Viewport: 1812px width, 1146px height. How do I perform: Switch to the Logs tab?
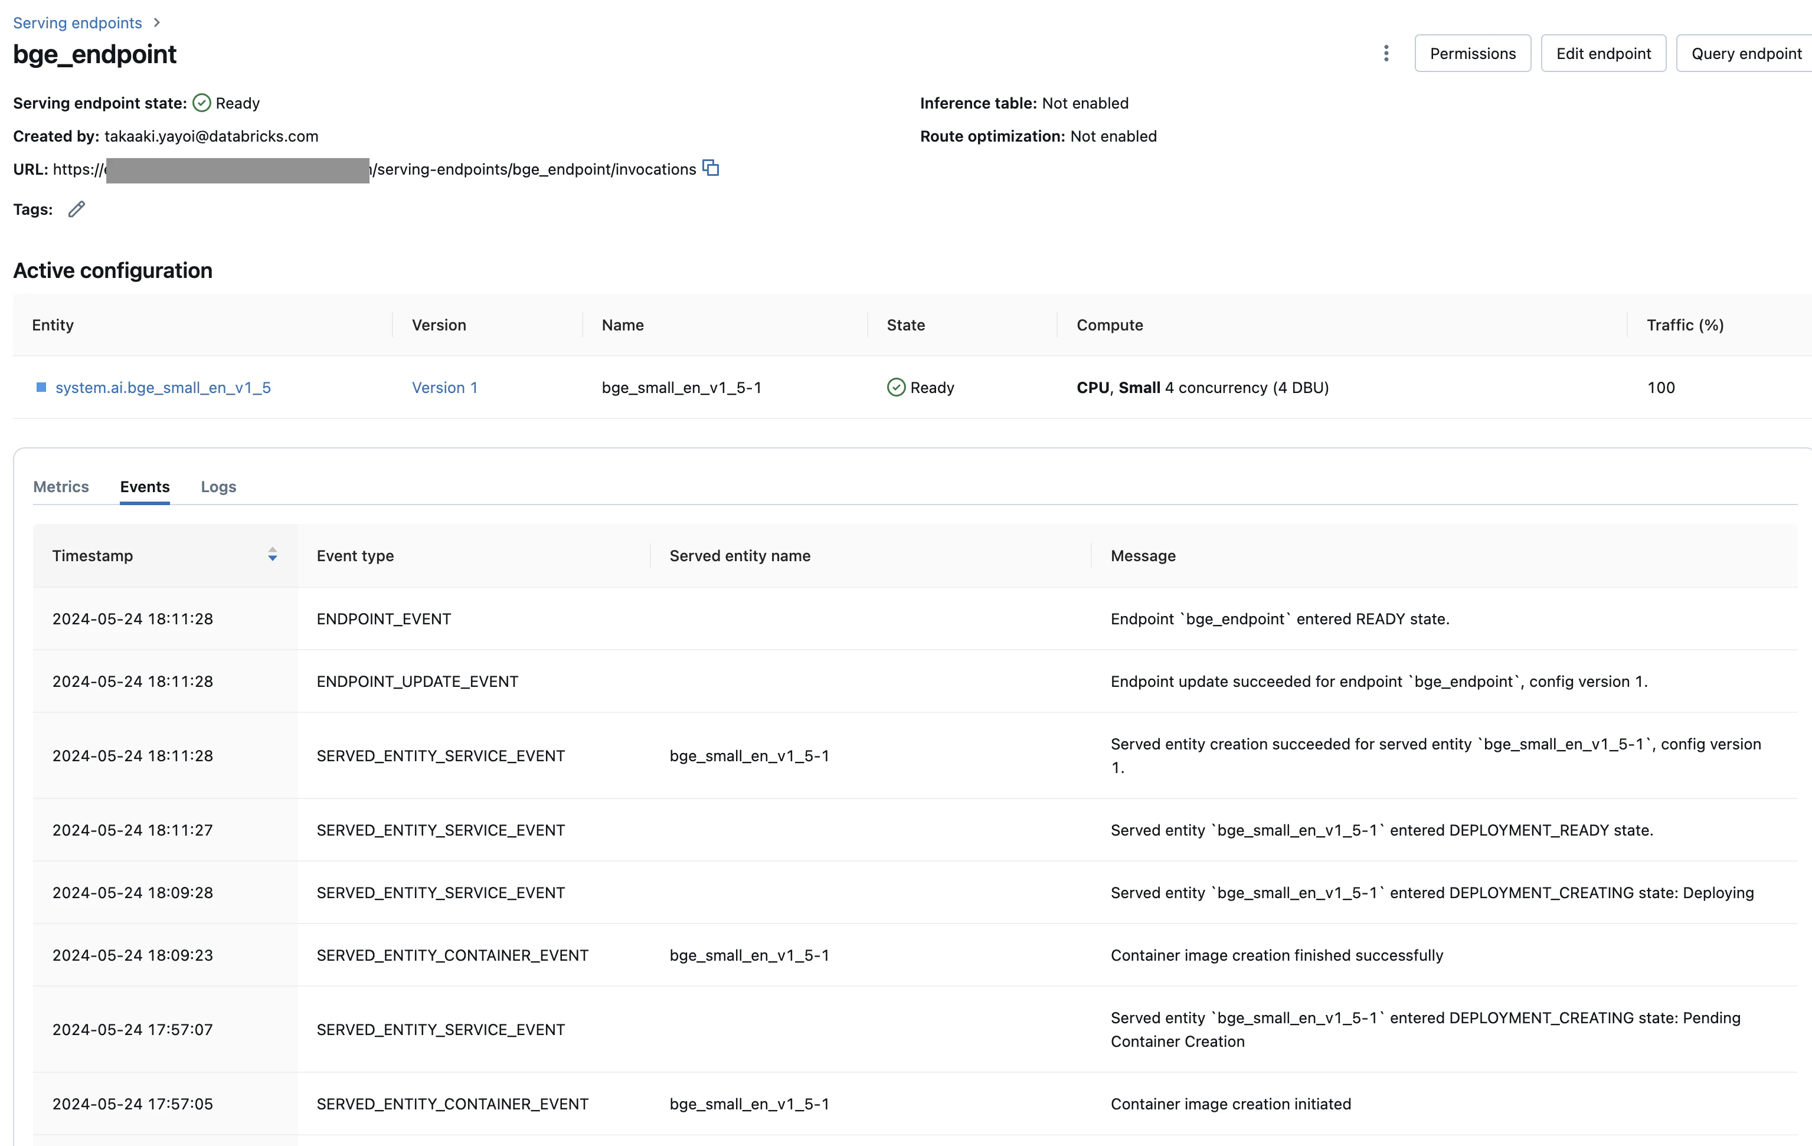218,487
